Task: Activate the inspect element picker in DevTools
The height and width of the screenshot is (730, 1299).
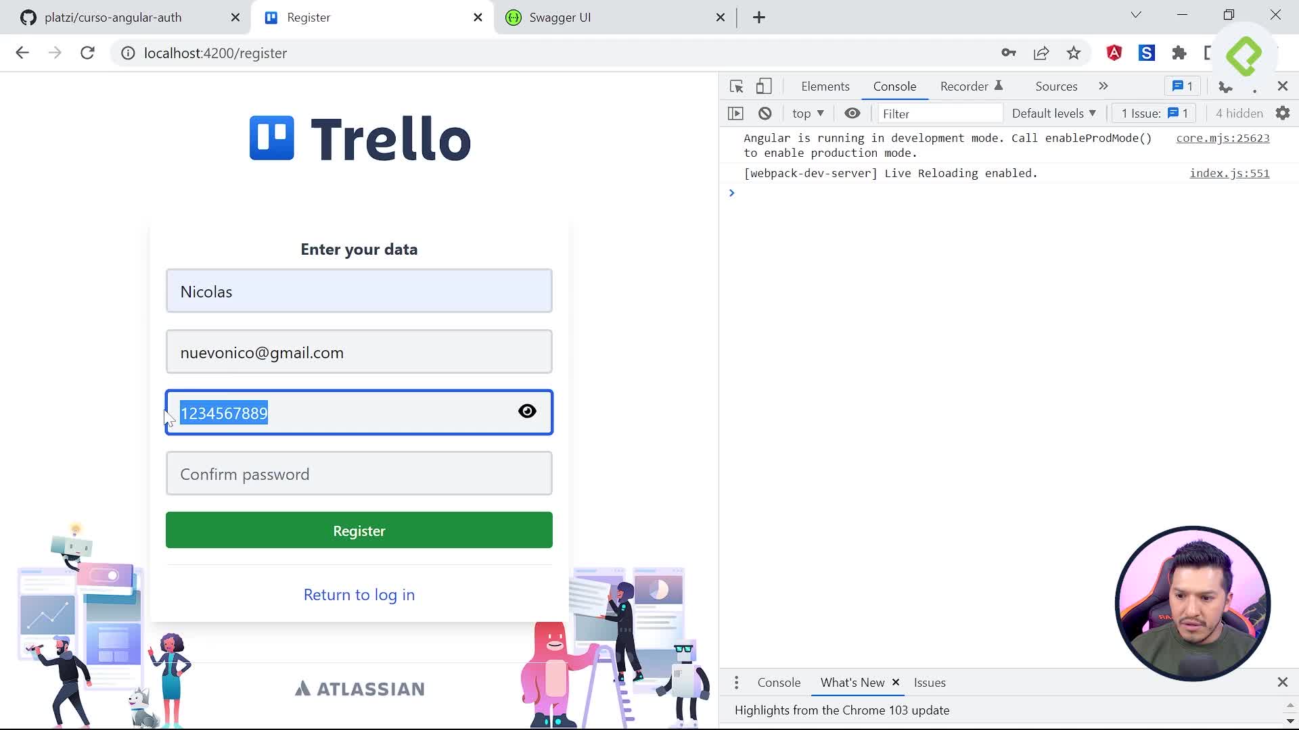Action: pyautogui.click(x=737, y=87)
